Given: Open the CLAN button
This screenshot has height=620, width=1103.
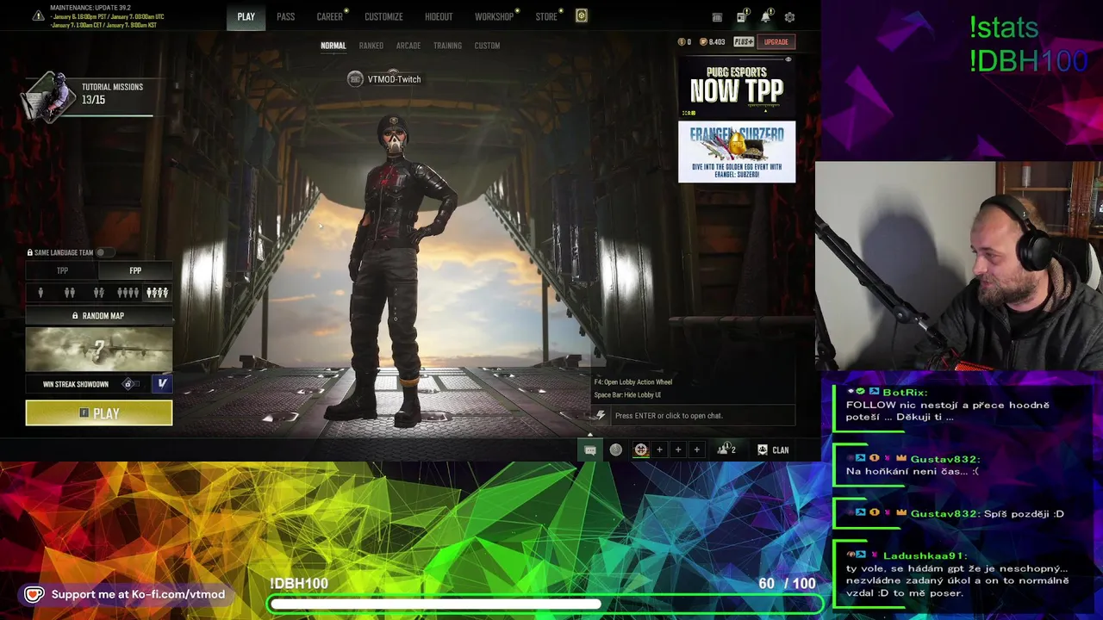Looking at the screenshot, I should [773, 449].
